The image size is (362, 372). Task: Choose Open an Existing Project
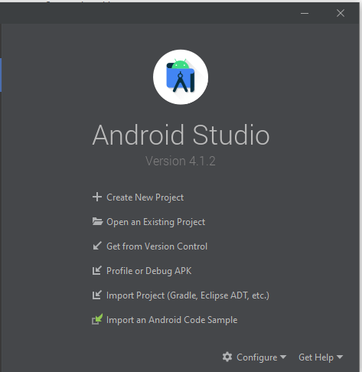click(x=155, y=222)
